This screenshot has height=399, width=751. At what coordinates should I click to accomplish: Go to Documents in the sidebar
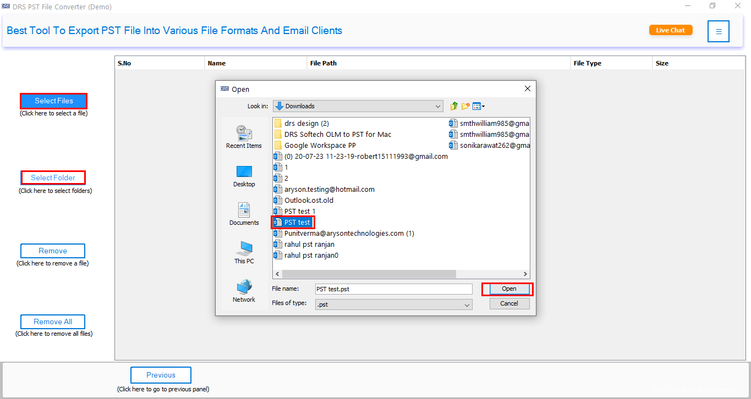244,214
